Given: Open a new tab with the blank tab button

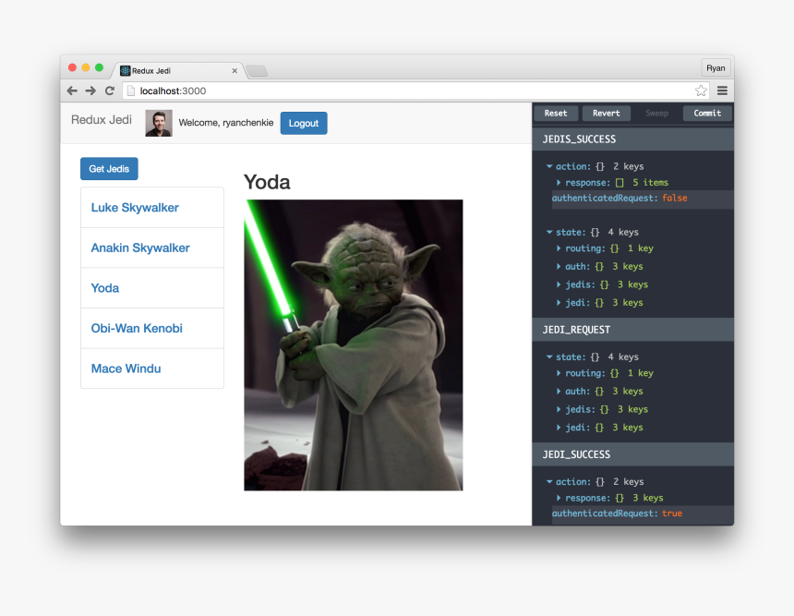Looking at the screenshot, I should click(258, 71).
